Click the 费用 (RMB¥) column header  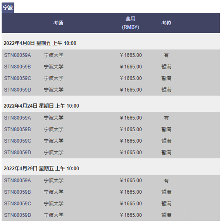tap(130, 23)
